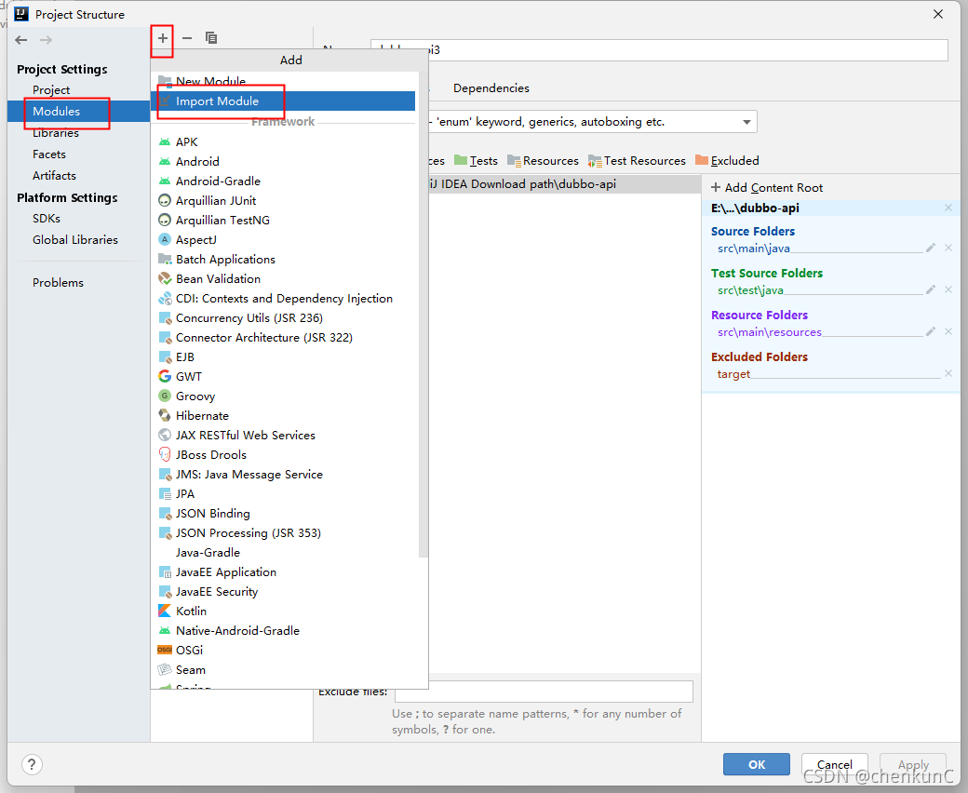
Task: Select CDI: Contexts and Dependency Injection
Action: 283,299
